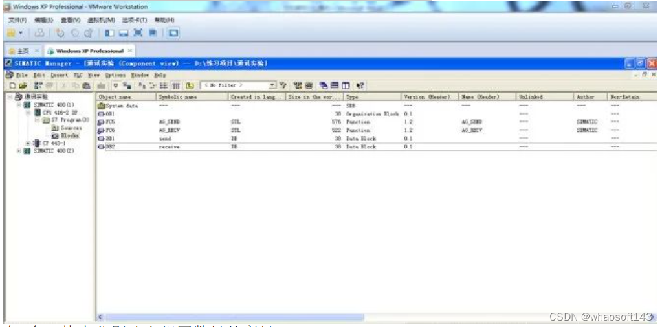Select the DB2 receive data block

click(376, 146)
